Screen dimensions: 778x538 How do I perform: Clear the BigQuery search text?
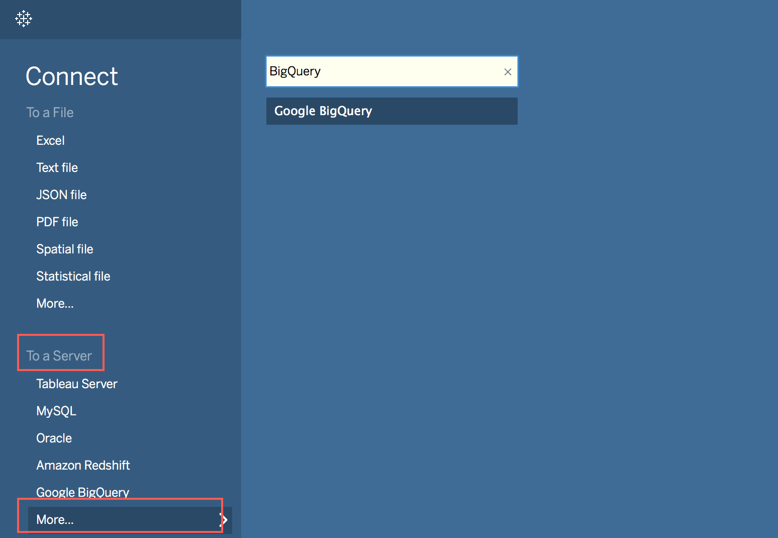(x=508, y=72)
